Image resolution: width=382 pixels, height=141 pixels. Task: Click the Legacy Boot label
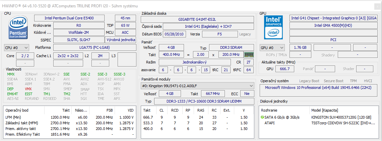309,81
